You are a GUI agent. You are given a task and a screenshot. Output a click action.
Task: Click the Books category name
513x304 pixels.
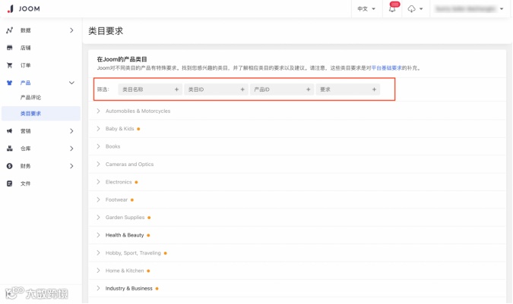[113, 146]
